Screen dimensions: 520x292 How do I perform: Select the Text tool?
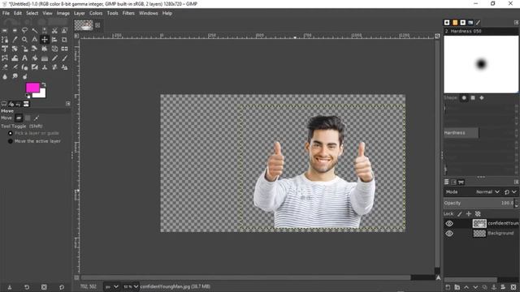point(24,58)
